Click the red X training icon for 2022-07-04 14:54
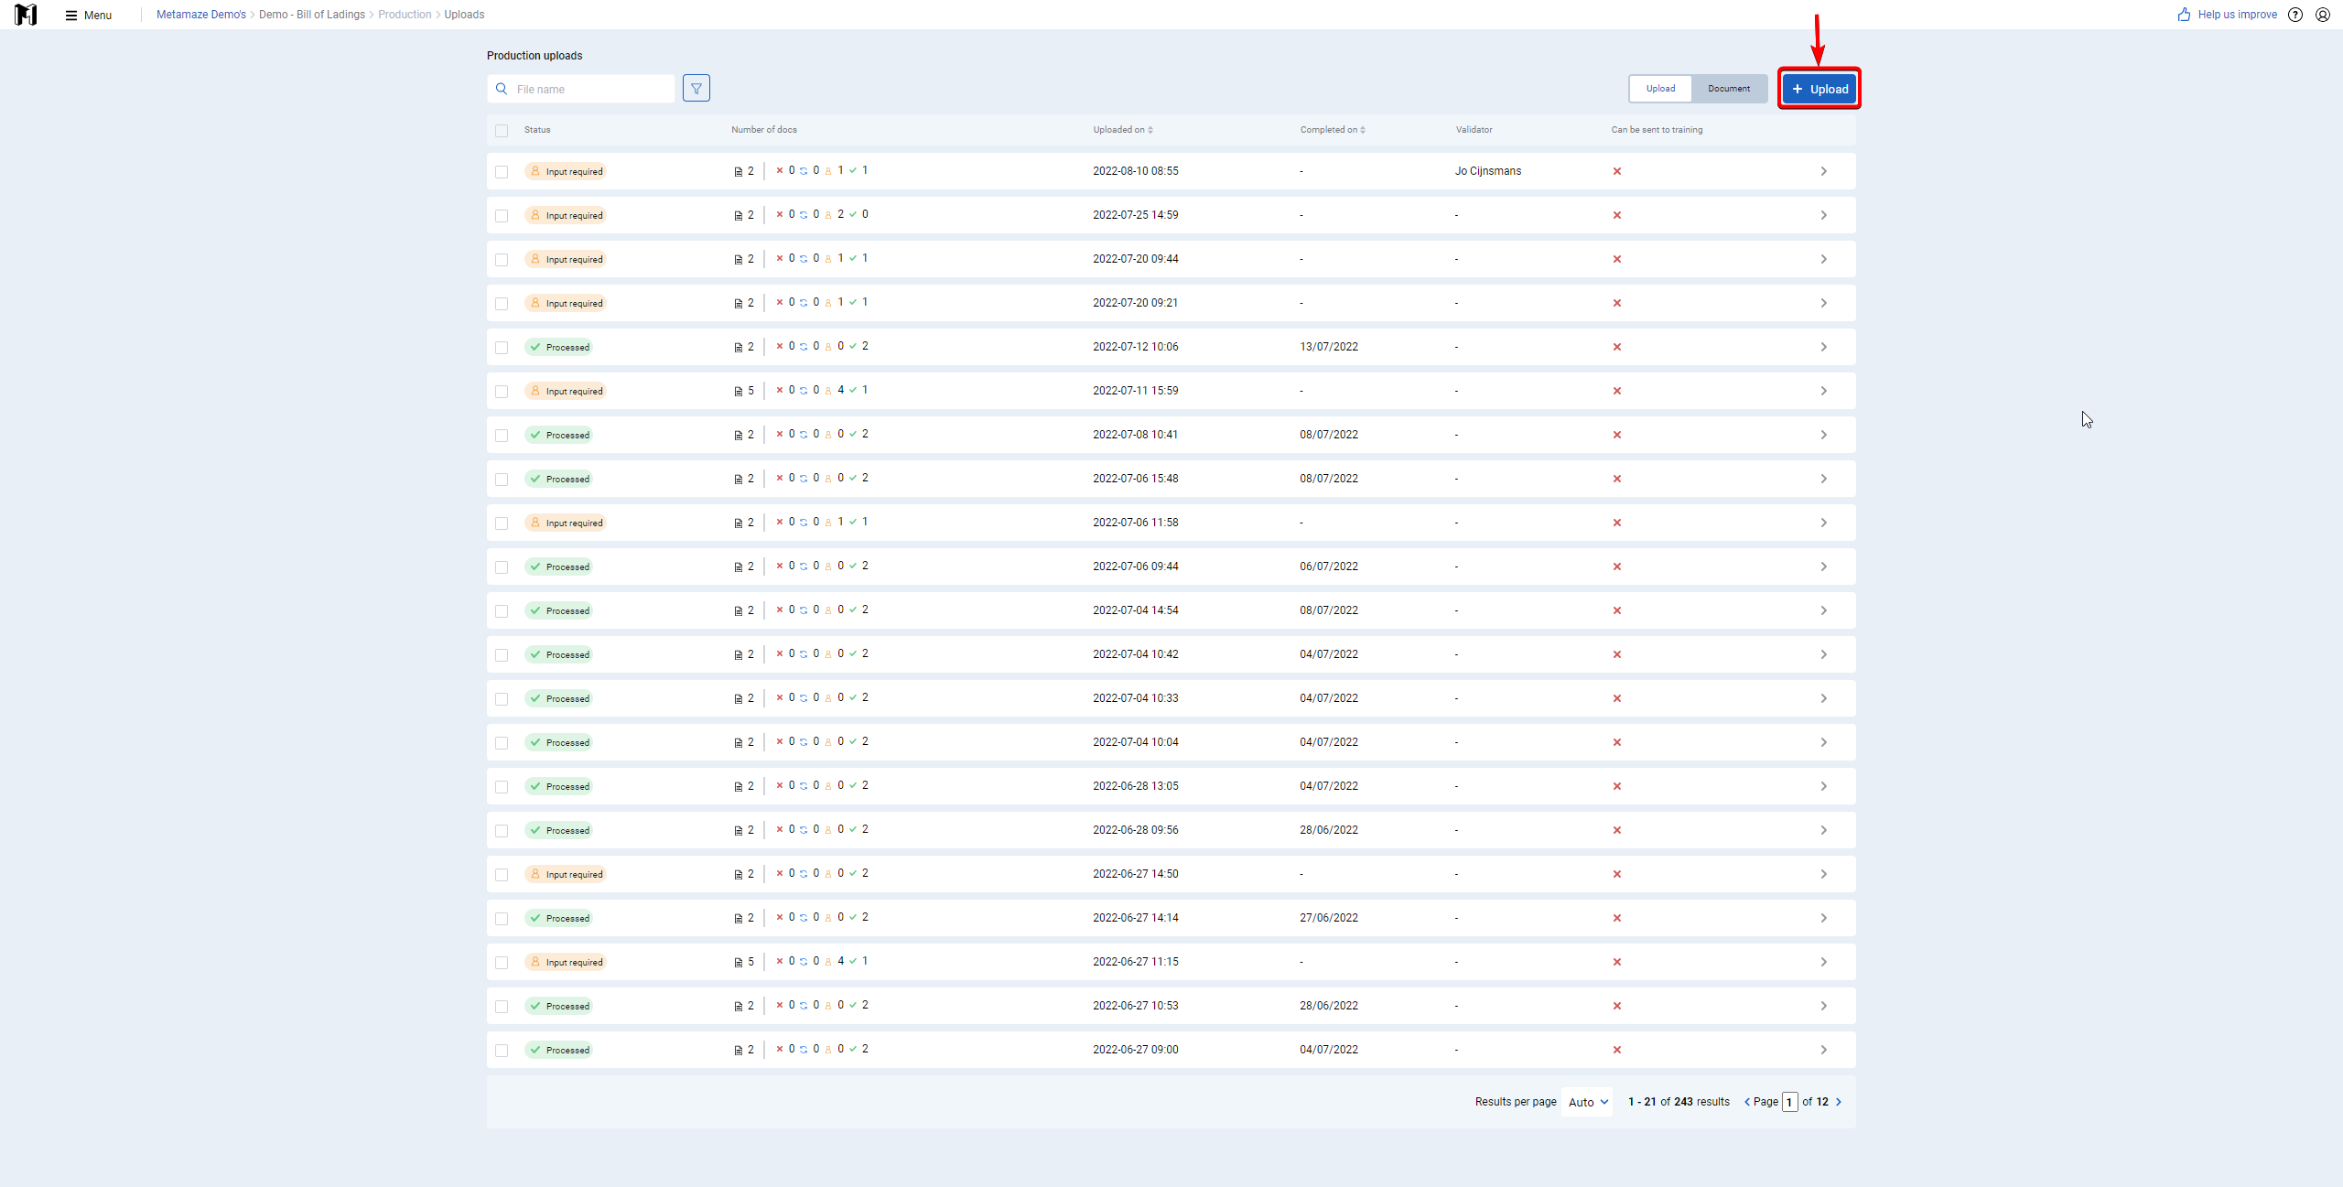This screenshot has height=1187, width=2343. pos(1617,610)
